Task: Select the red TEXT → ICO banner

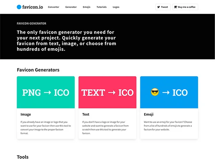Action: tap(107, 92)
